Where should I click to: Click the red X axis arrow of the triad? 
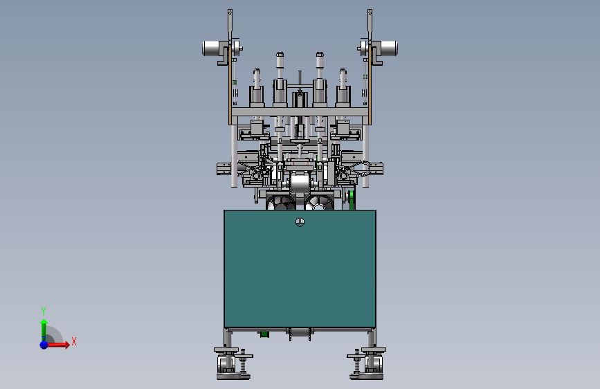pos(57,345)
